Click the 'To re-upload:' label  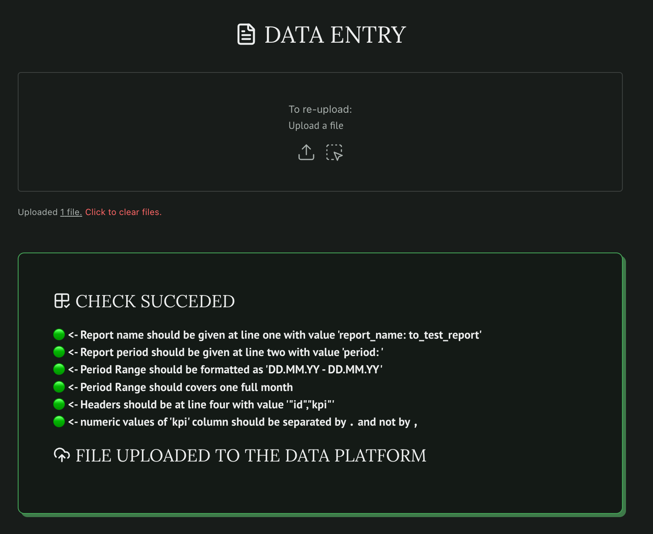[x=320, y=109]
